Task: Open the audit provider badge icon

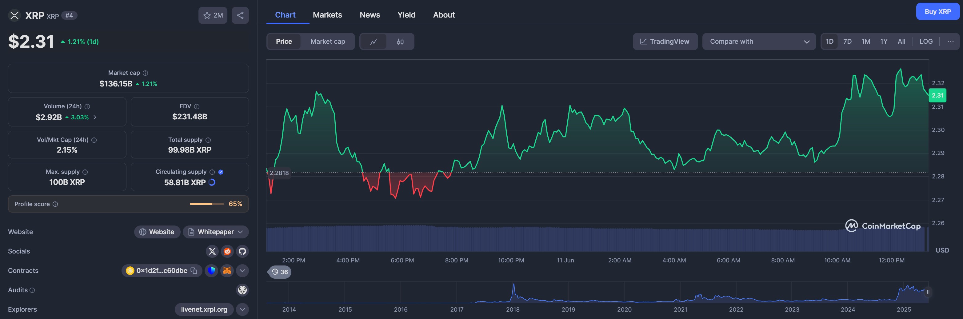Action: (242, 290)
